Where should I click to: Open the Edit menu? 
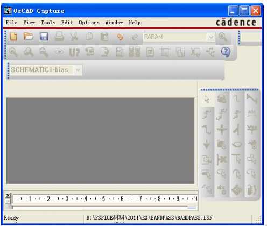coord(67,23)
